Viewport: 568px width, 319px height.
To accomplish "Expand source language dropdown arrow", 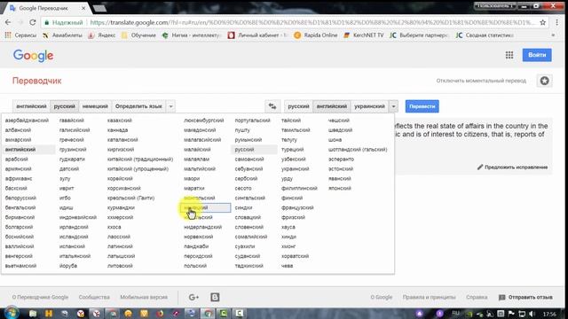I will pyautogui.click(x=170, y=106).
